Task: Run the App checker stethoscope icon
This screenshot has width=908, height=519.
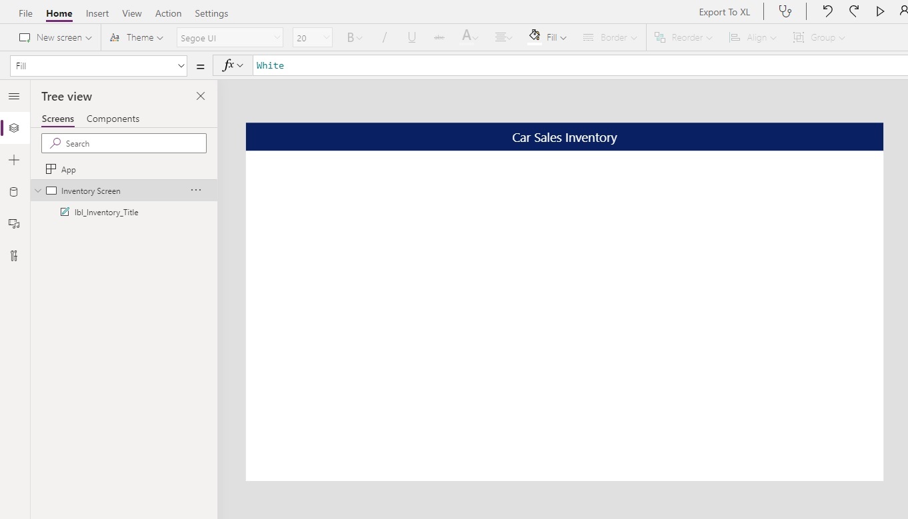Action: point(785,11)
